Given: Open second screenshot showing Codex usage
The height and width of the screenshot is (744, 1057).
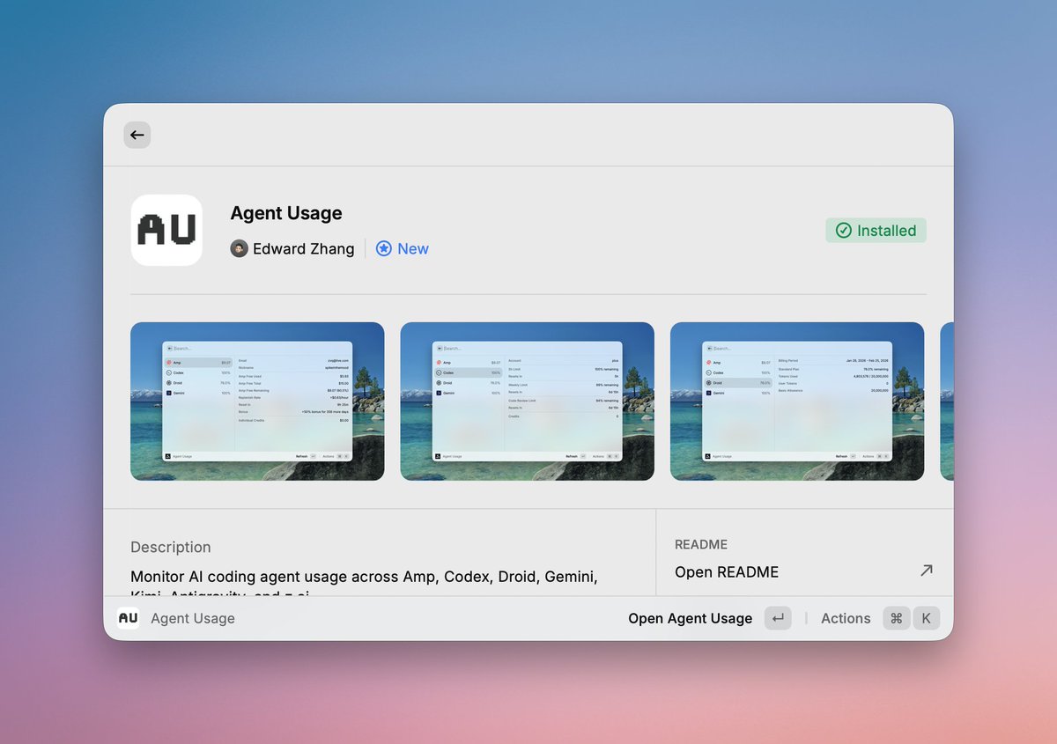Looking at the screenshot, I should pyautogui.click(x=527, y=401).
